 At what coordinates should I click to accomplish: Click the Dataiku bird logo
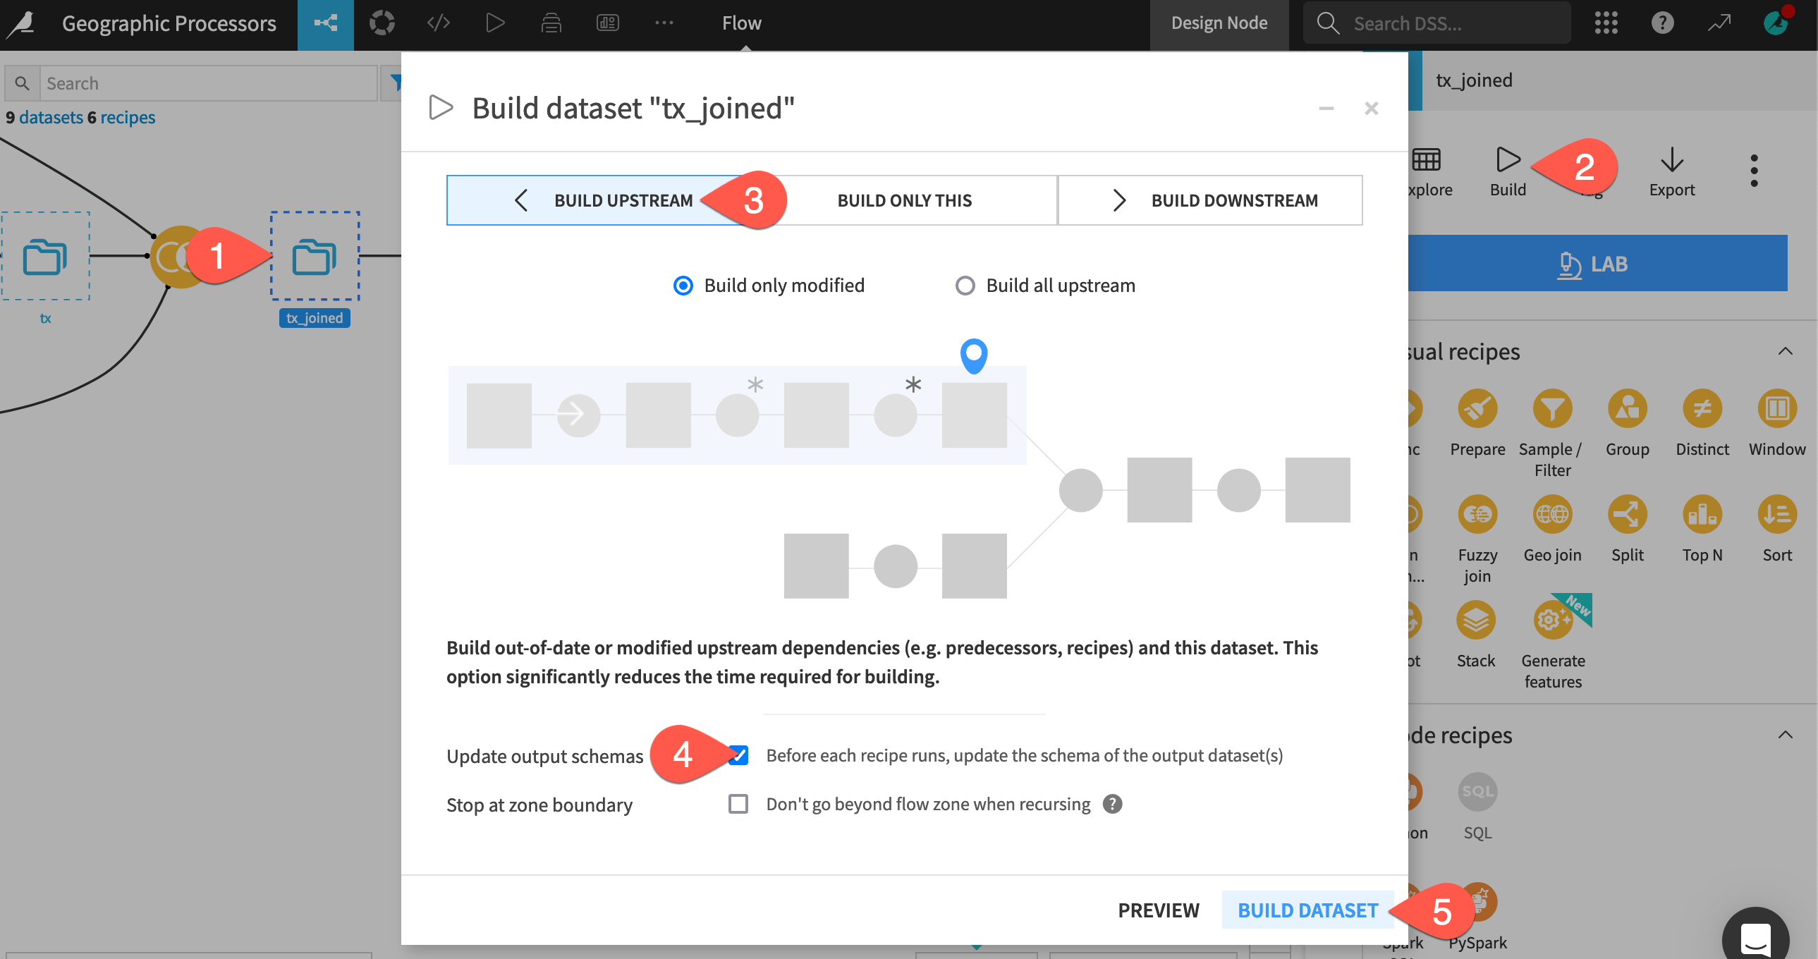pyautogui.click(x=22, y=23)
